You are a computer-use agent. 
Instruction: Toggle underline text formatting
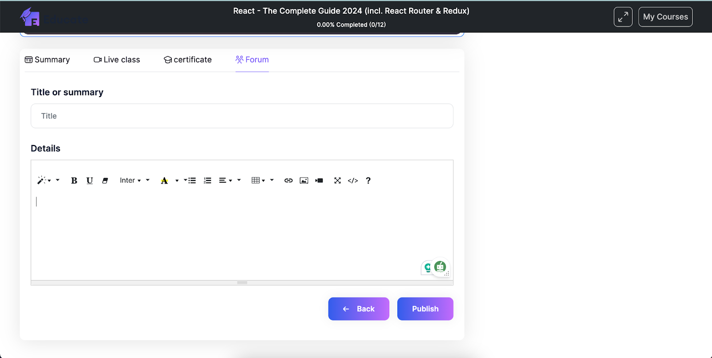[x=89, y=180]
